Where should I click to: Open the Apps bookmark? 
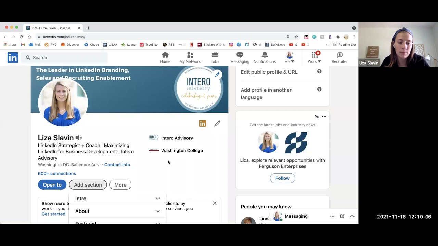pos(10,45)
